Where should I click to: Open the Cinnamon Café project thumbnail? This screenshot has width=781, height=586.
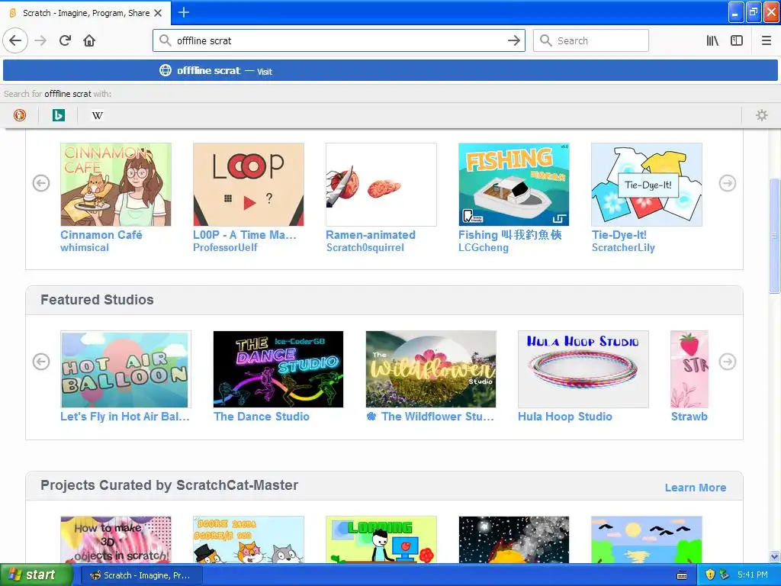(116, 185)
